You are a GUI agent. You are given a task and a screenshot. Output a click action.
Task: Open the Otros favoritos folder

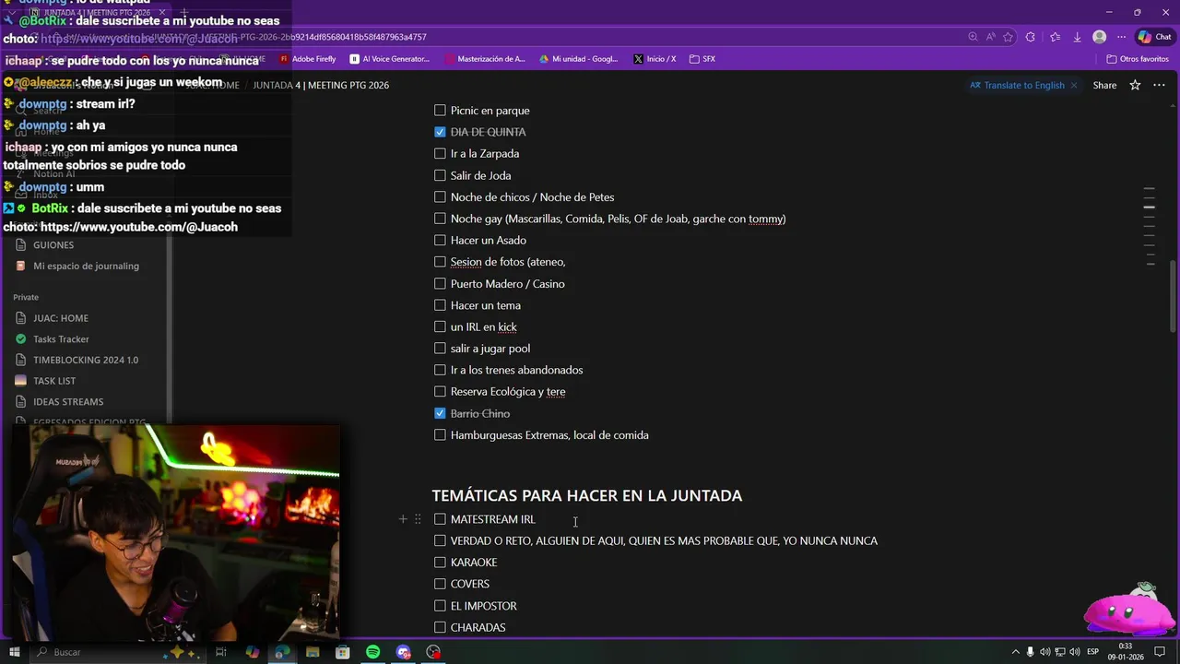click(x=1138, y=59)
